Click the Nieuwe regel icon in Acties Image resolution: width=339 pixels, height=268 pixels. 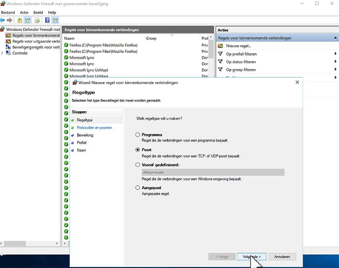[220, 46]
